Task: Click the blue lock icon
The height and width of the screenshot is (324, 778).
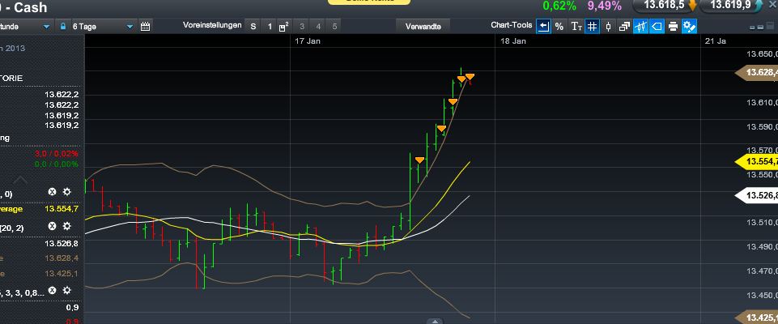Action: pos(63,27)
